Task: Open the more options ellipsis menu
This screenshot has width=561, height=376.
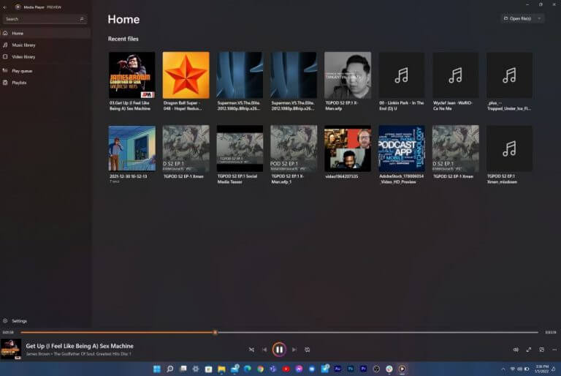Action: point(554,350)
